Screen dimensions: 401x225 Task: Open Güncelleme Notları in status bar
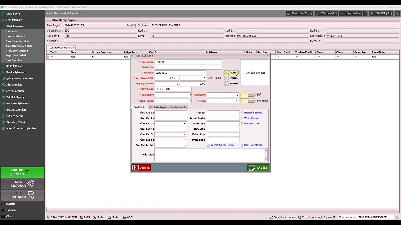pyautogui.click(x=282, y=217)
